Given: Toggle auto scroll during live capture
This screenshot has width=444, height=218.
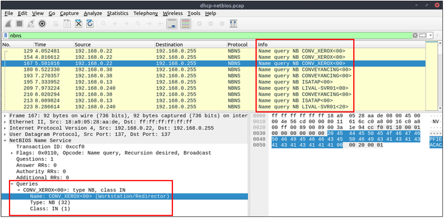Looking at the screenshot, I should click(x=172, y=24).
